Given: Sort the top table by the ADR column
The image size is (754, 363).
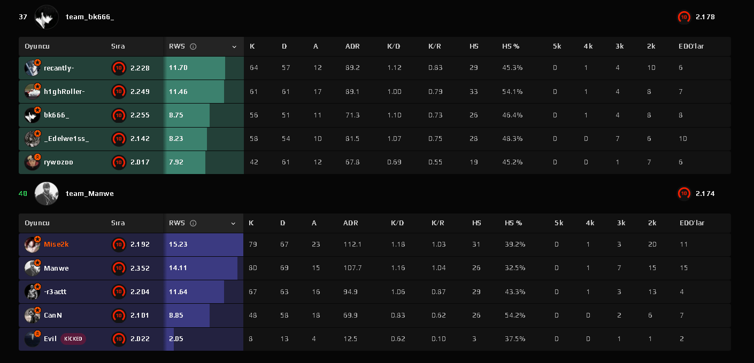Looking at the screenshot, I should [352, 46].
